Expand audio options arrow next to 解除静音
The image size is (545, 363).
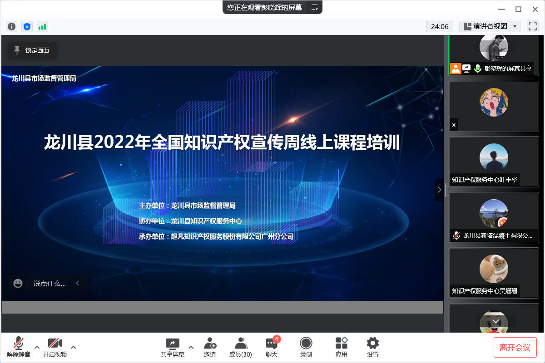click(x=37, y=347)
